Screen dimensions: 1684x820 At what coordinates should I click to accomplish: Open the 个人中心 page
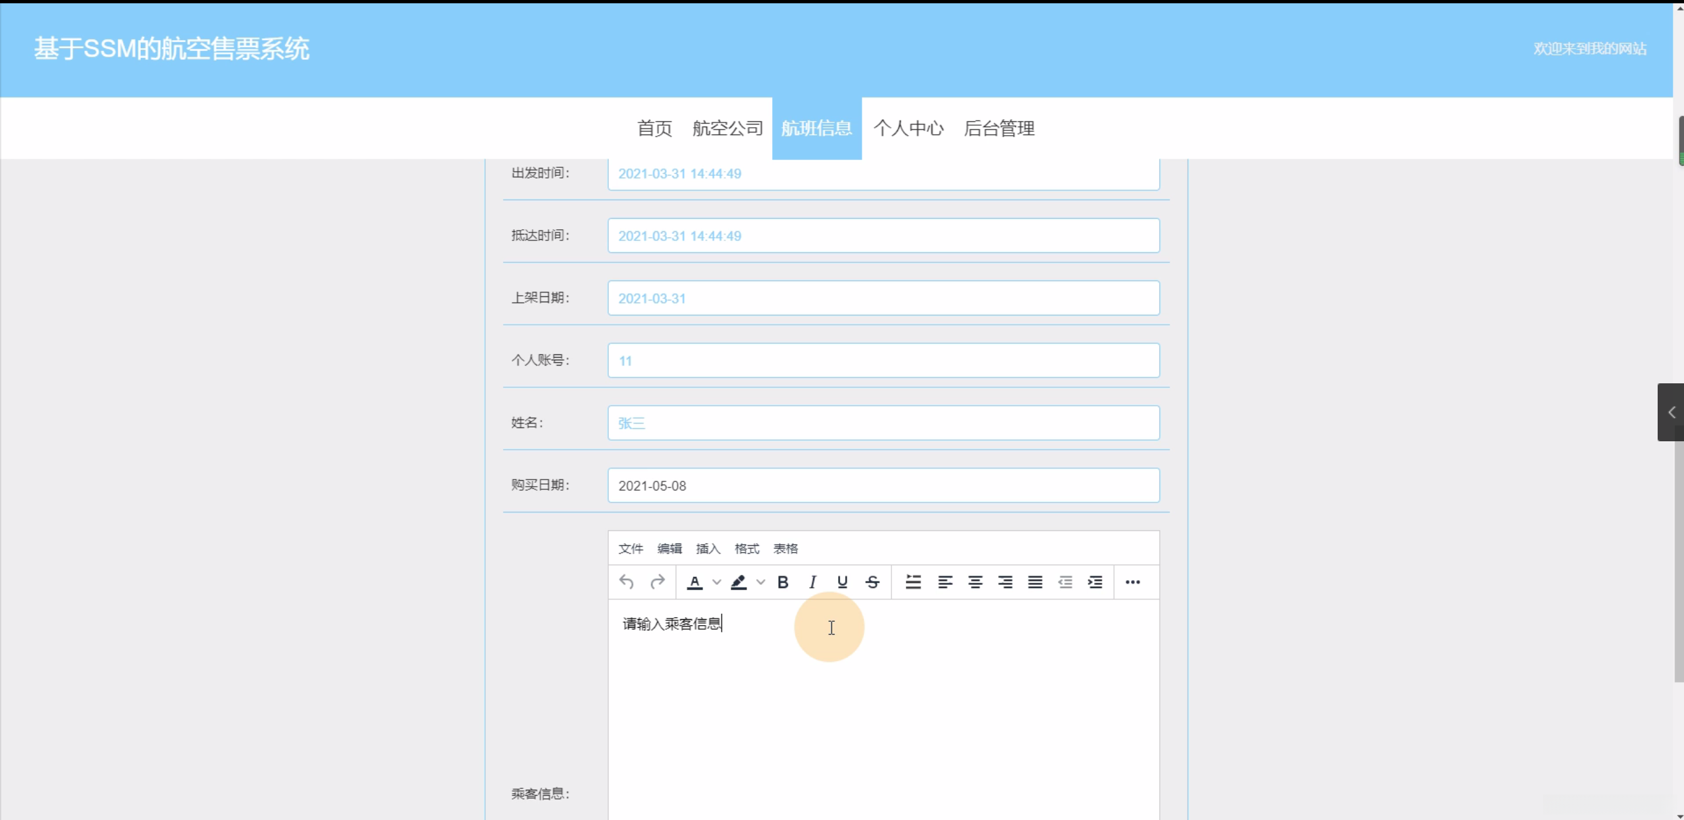tap(908, 128)
